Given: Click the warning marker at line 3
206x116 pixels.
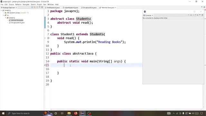Looking at the screenshot, I should click(x=45, y=19).
